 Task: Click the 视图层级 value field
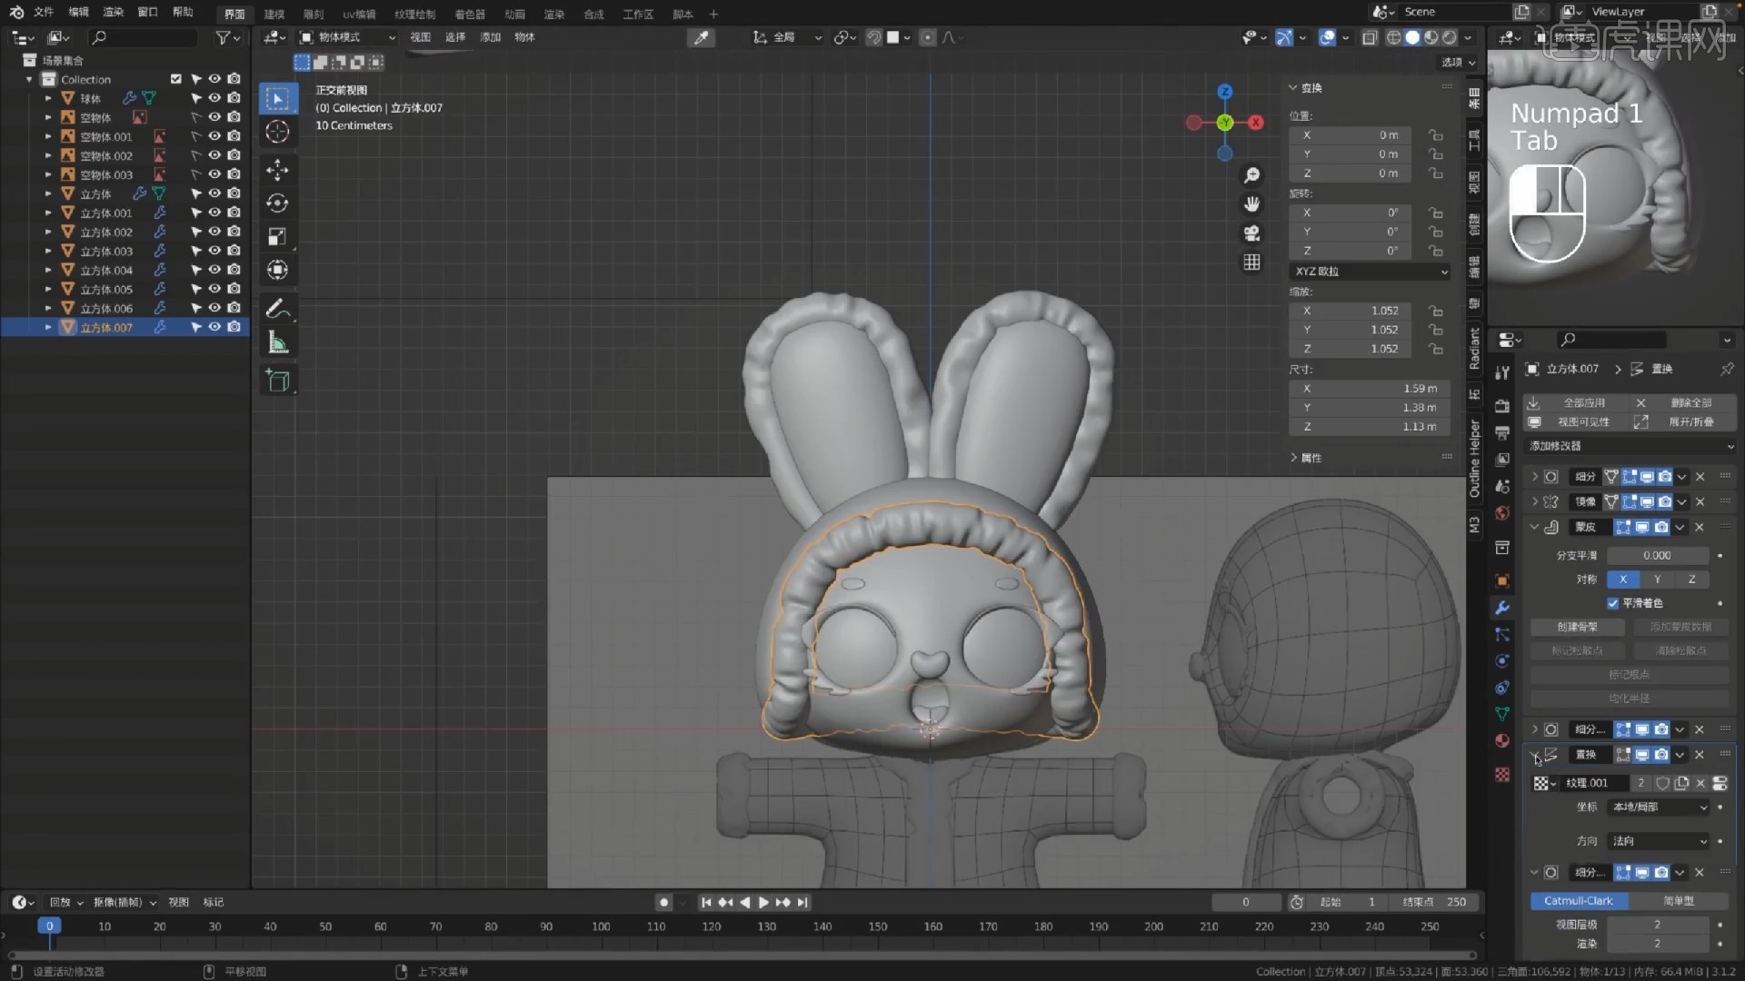click(x=1658, y=925)
